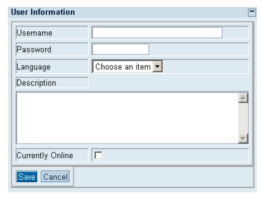Cancel the user form

(55, 177)
